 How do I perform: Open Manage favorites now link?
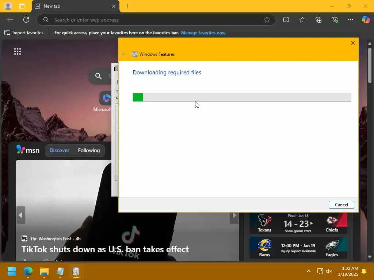tap(203, 33)
